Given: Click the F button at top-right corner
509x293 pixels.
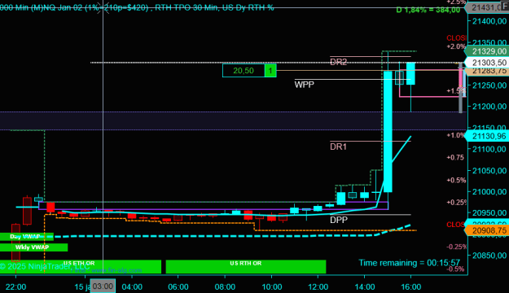Looking at the screenshot, I should [x=506, y=7].
